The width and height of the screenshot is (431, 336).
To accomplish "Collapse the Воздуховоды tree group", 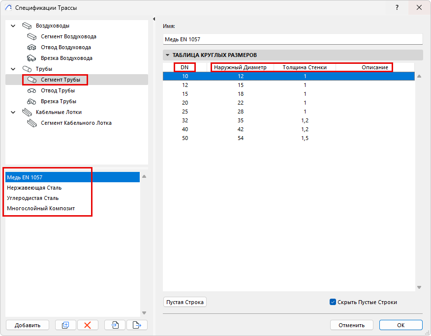I will 13,26.
